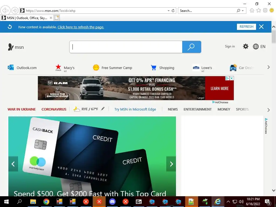276x207 pixels.
Task: Reload the page with the address bar refresh icon
Action: pos(173,11)
